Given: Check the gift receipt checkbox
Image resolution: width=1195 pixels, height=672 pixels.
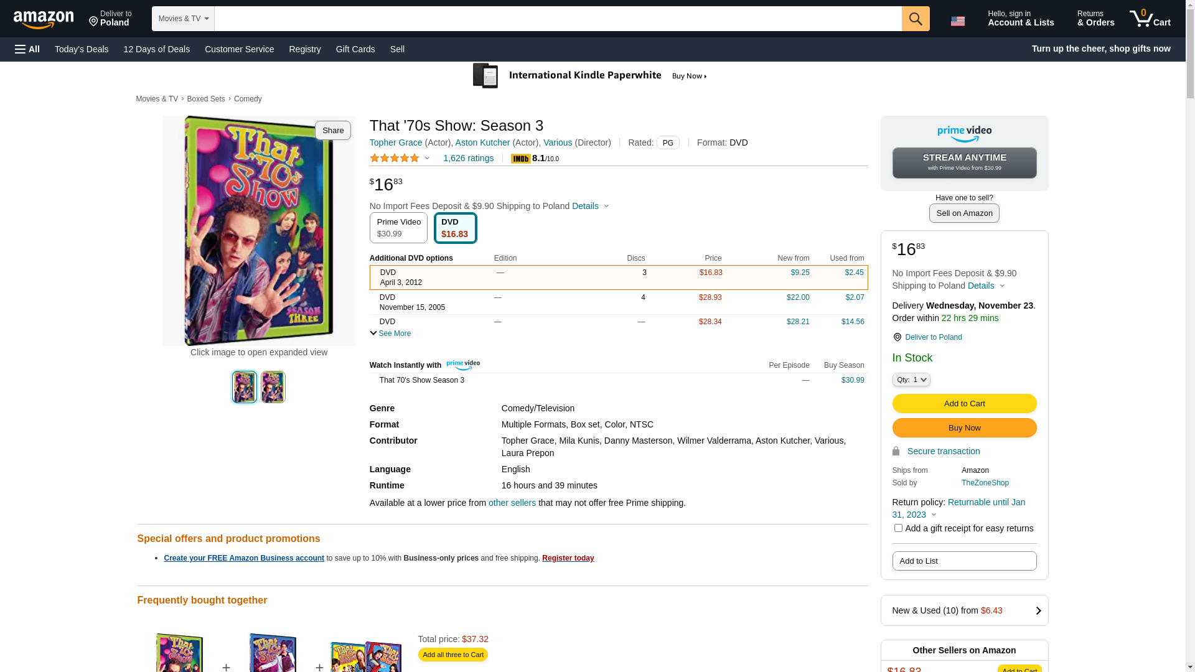Looking at the screenshot, I should pyautogui.click(x=898, y=528).
